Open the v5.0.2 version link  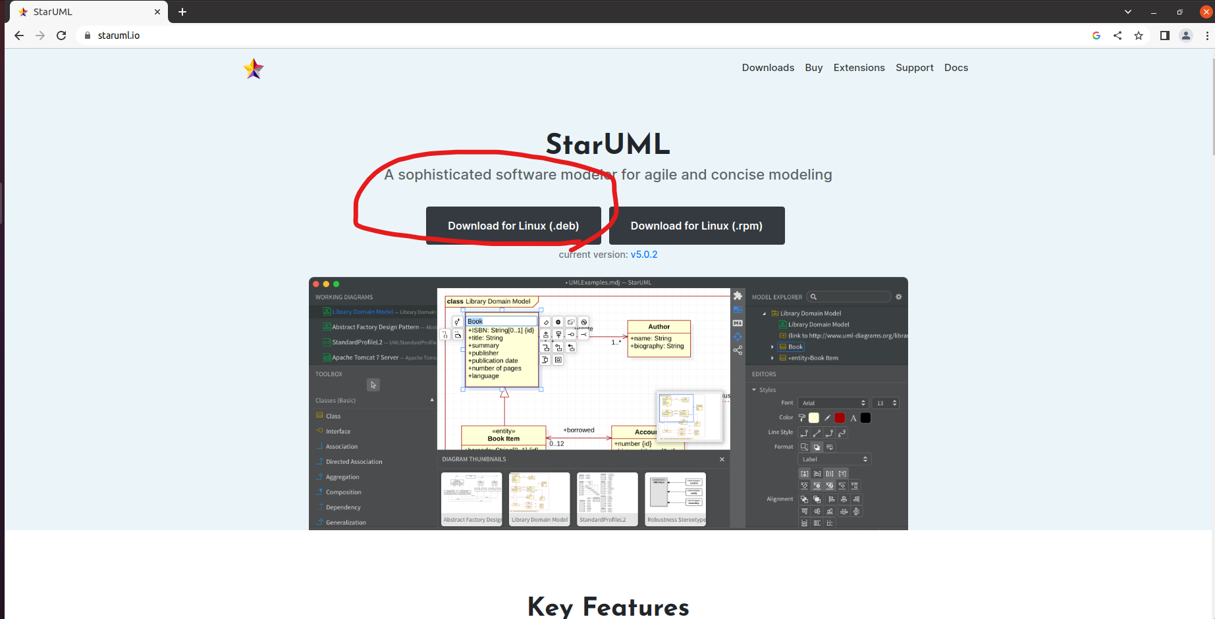click(x=644, y=255)
